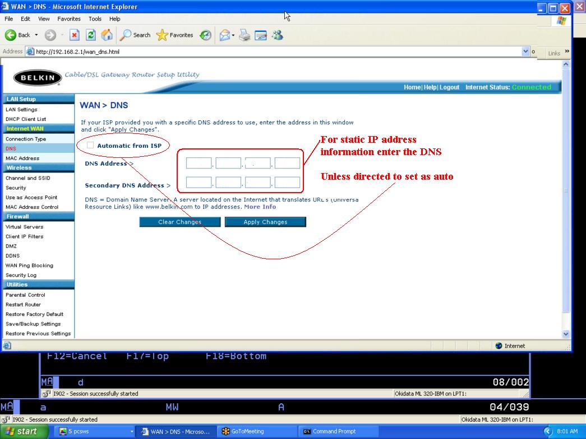Expand the address bar dropdown arrow

click(x=525, y=52)
